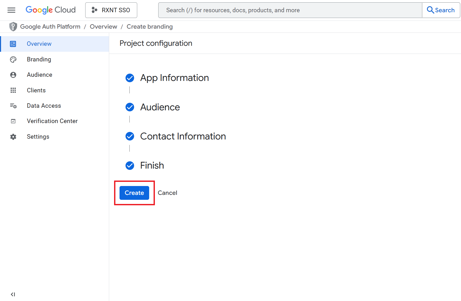The width and height of the screenshot is (461, 301).
Task: Click the Audience person icon
Action: 13,75
